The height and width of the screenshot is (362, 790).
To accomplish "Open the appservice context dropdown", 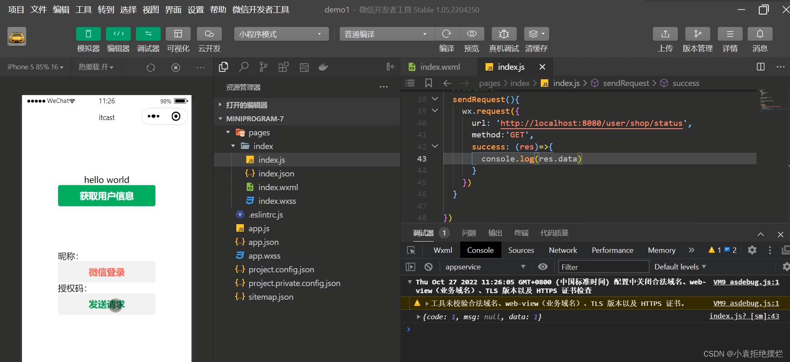I will click(x=485, y=267).
